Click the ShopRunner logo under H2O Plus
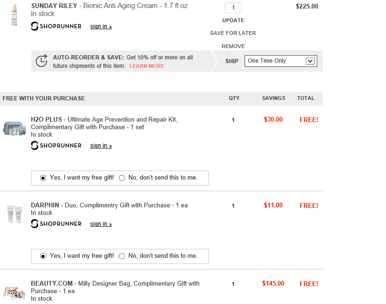Screen dimensions: 386x304 (x=56, y=146)
